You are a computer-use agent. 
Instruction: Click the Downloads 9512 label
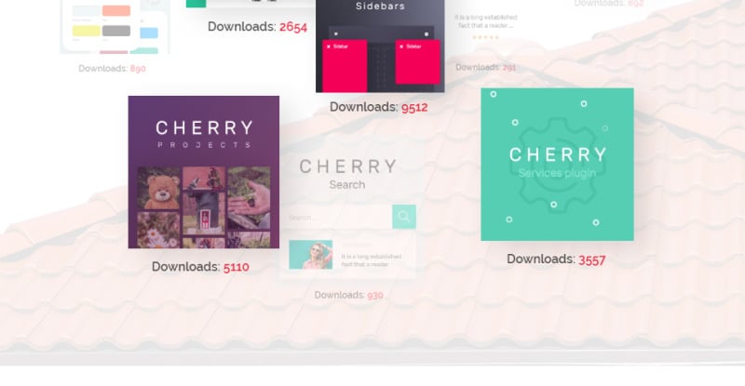point(379,107)
